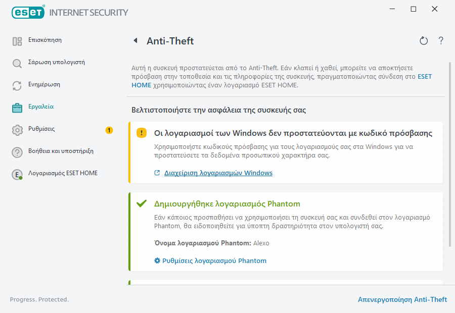Select the Σάρωση υπολογιστή magnifier icon

coord(17,62)
